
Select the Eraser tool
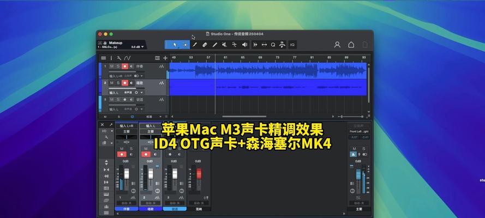click(205, 45)
